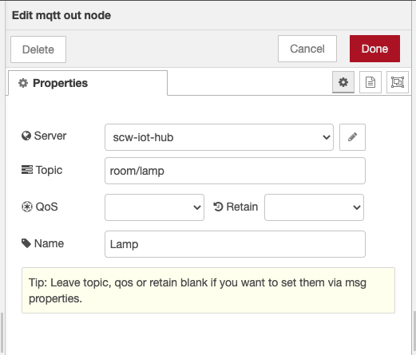Screen dimensions: 416x355
Task: Expand the Retain dropdown
Action: 314,207
